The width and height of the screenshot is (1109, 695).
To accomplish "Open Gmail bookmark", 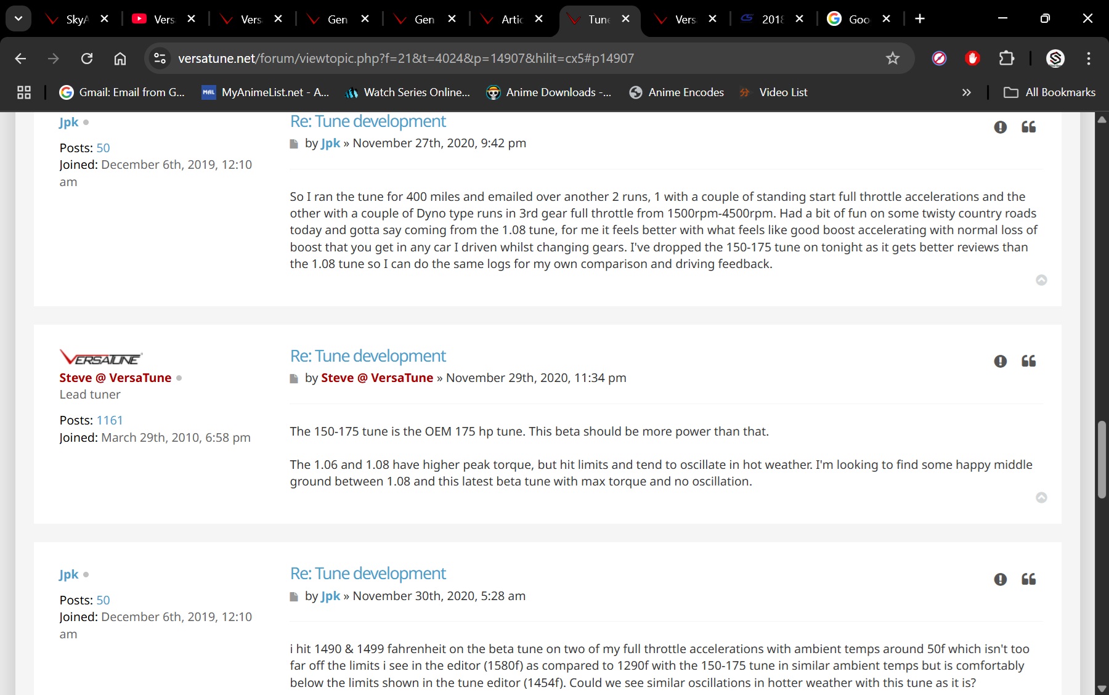I will pos(122,92).
